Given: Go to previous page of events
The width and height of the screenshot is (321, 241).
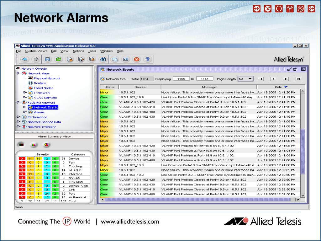Looking at the screenshot, I should [x=273, y=79].
